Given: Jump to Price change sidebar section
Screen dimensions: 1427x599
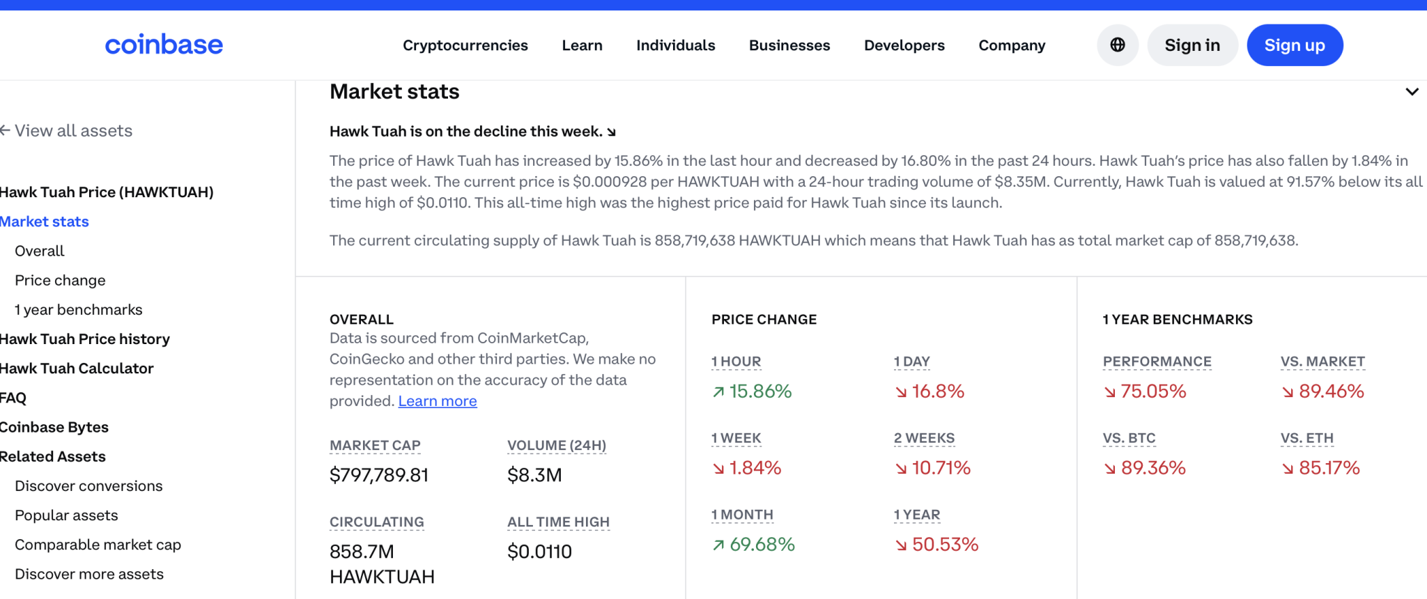Looking at the screenshot, I should (60, 280).
